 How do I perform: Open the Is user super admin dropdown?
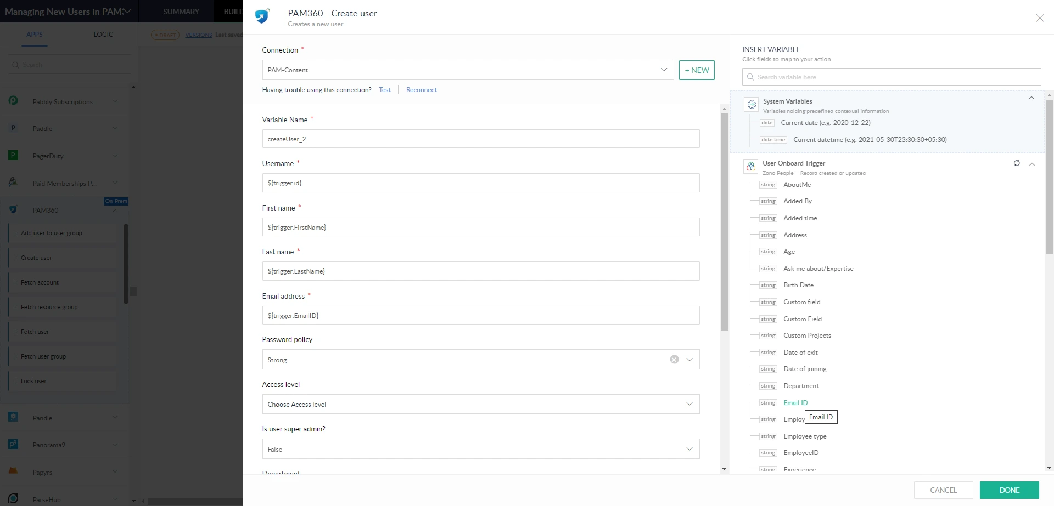[x=480, y=449]
